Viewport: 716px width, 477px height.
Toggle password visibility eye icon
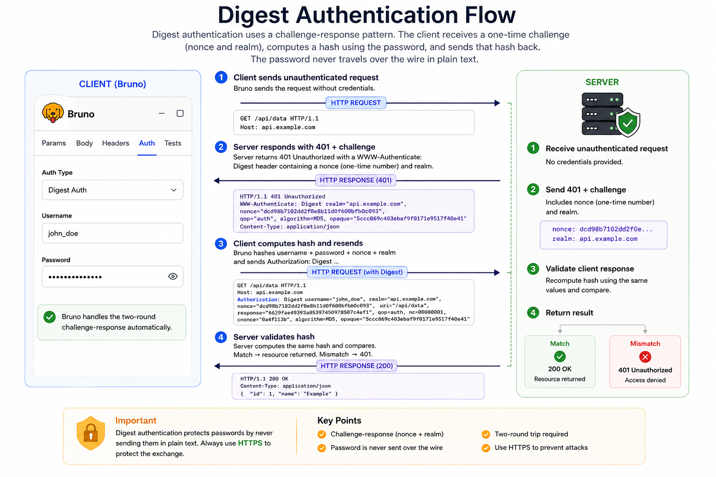click(172, 276)
